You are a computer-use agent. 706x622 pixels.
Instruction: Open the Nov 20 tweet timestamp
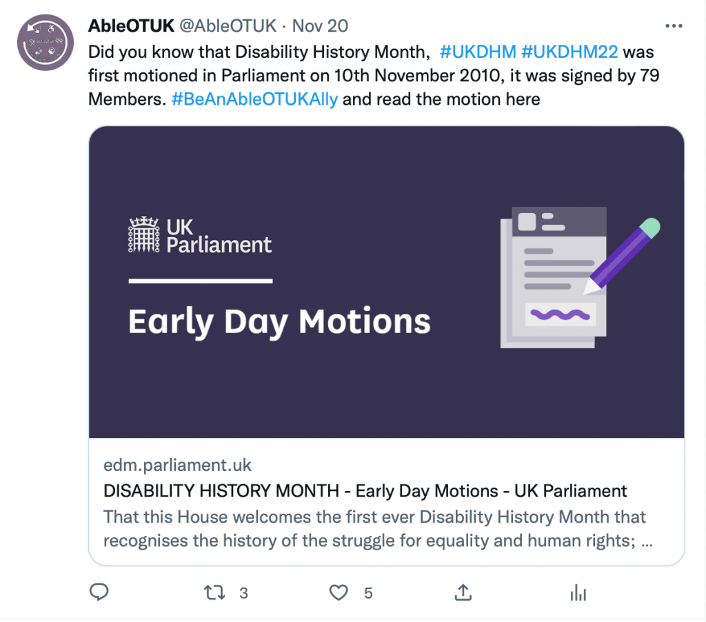click(320, 26)
